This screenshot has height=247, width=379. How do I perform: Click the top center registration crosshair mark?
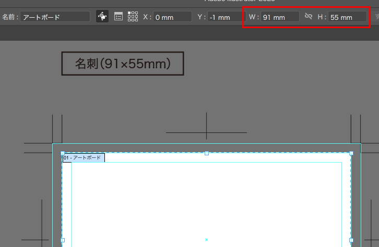coord(206,132)
